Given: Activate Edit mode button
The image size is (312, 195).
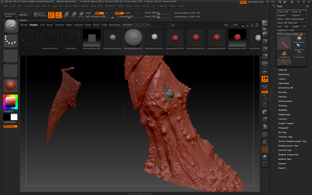Looking at the screenshot, I should 51,15.
